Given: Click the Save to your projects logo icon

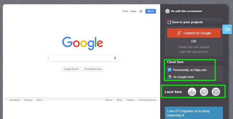Looking at the screenshot, I should pyautogui.click(x=169, y=22).
